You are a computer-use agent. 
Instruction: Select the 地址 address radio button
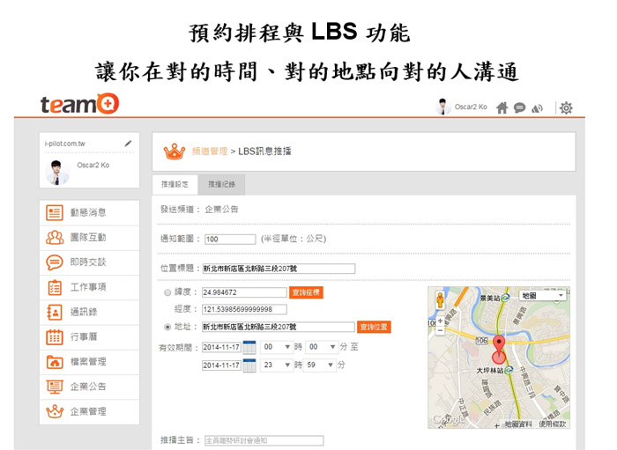tap(167, 327)
